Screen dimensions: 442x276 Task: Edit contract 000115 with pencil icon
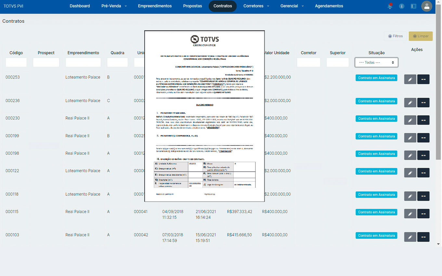pyautogui.click(x=410, y=214)
